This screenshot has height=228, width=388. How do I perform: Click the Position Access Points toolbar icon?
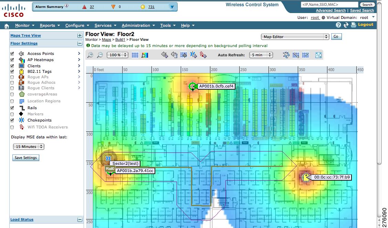[183, 55]
